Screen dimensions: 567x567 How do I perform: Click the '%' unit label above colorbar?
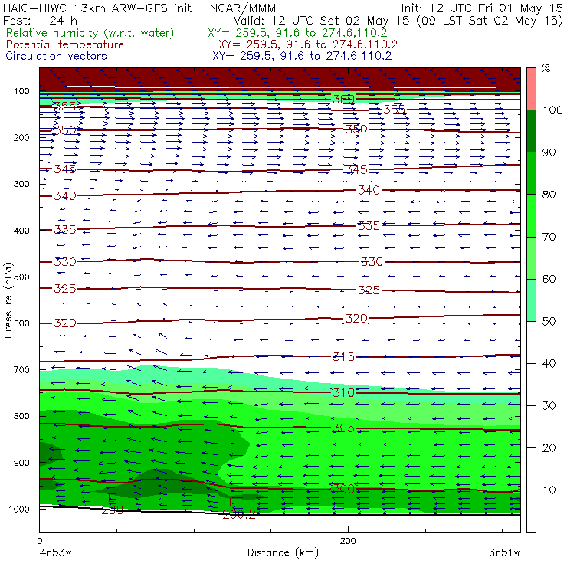coord(546,68)
